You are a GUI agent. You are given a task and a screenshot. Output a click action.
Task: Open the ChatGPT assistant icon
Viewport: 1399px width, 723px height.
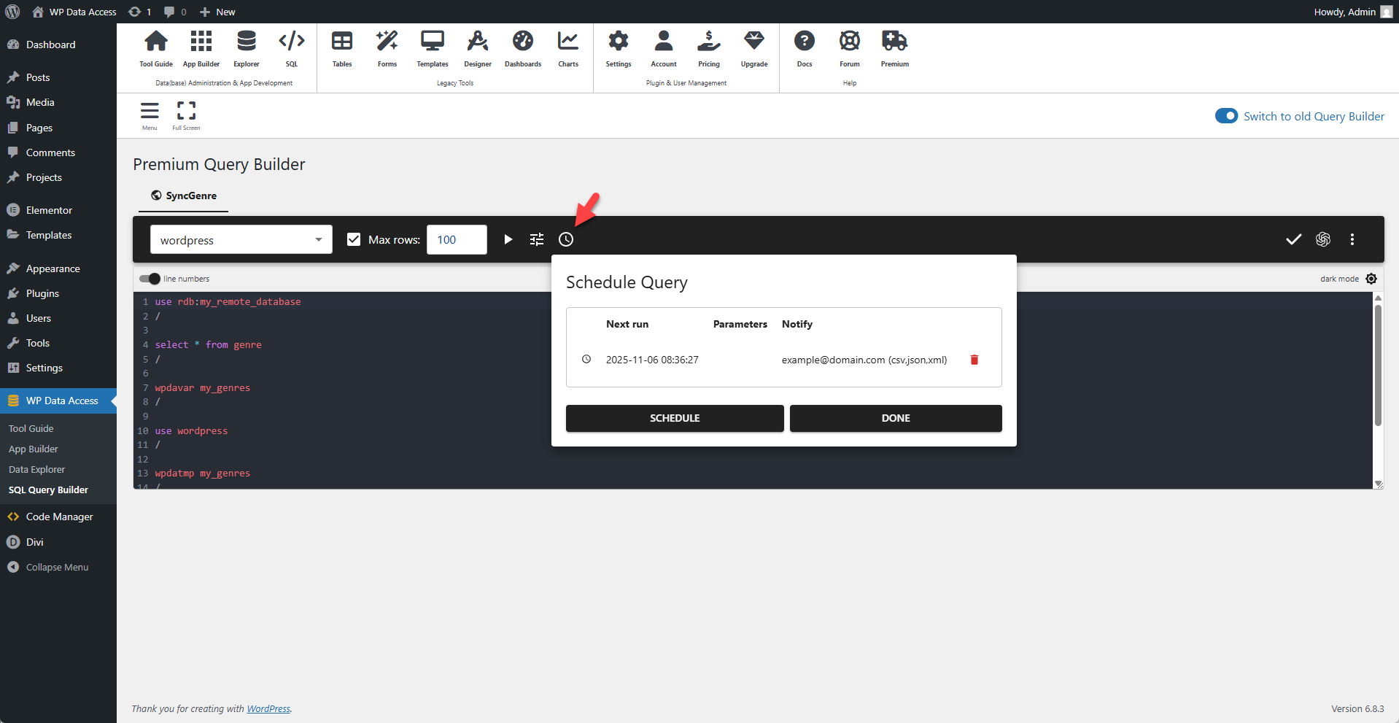(x=1322, y=239)
